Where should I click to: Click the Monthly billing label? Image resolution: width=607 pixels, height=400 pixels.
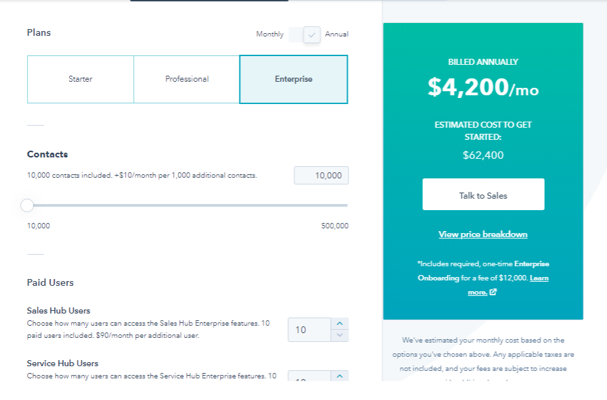click(x=269, y=34)
